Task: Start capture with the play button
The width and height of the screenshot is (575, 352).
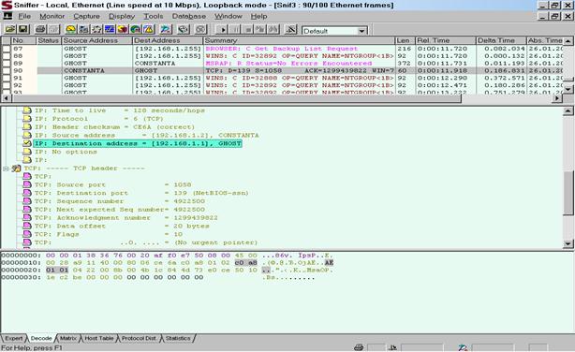Action: coord(223,29)
